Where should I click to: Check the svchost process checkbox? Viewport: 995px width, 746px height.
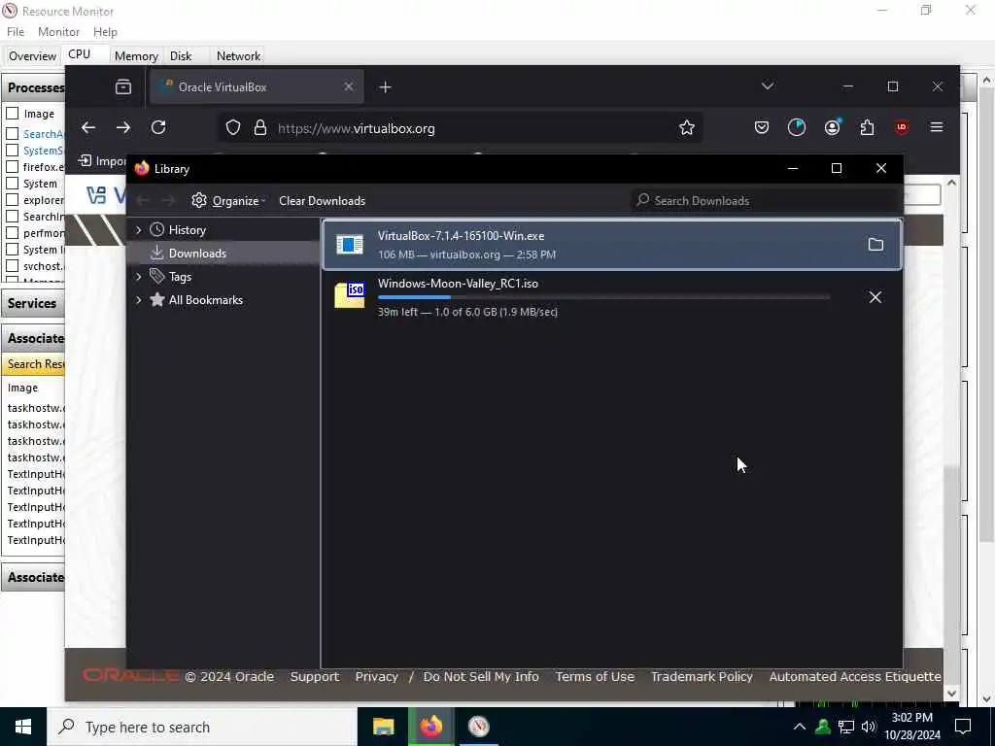12,266
